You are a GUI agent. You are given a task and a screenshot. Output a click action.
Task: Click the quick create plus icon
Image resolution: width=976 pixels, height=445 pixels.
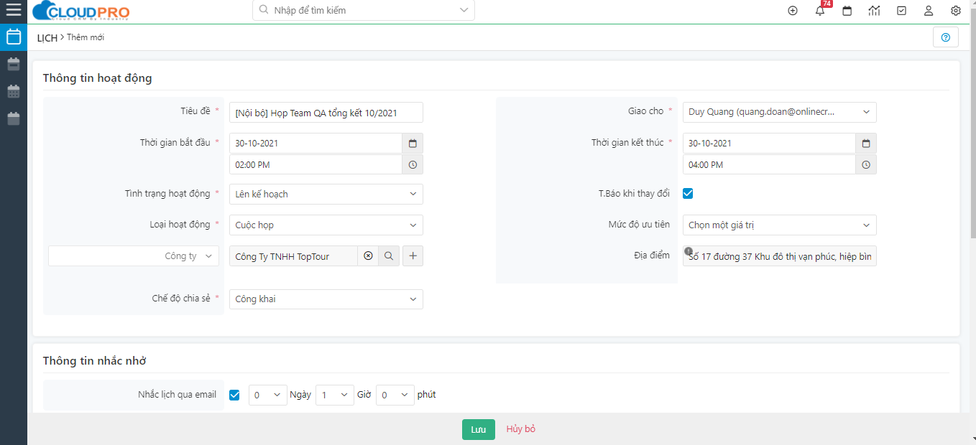pyautogui.click(x=793, y=11)
